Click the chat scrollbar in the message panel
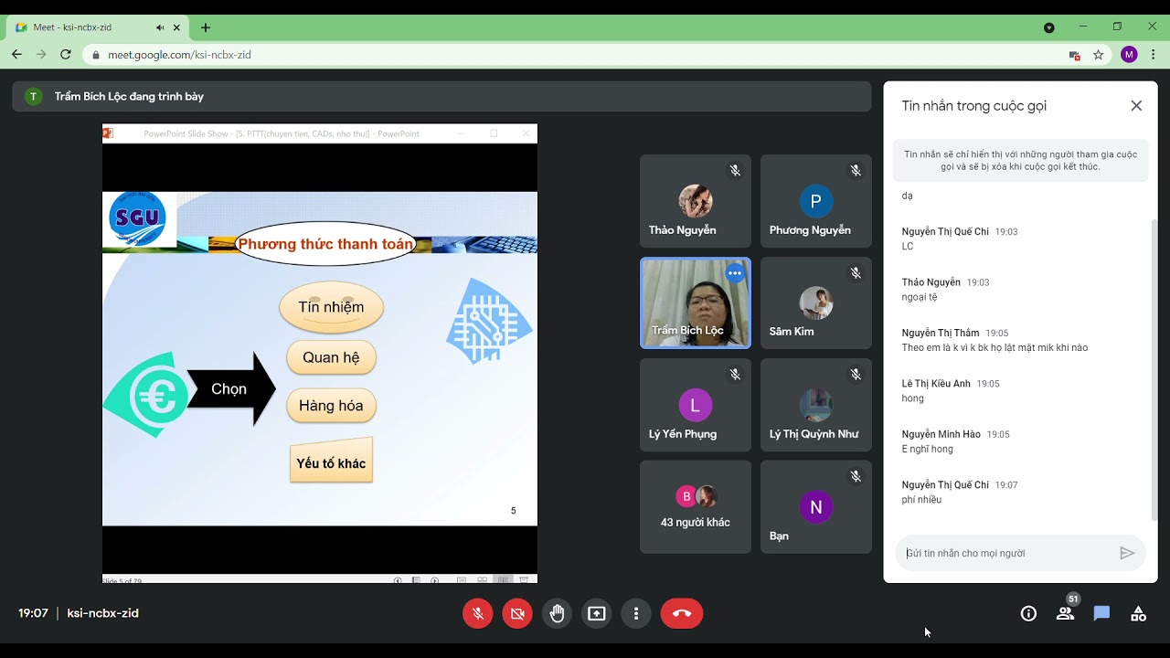The width and height of the screenshot is (1170, 658). point(1154,370)
